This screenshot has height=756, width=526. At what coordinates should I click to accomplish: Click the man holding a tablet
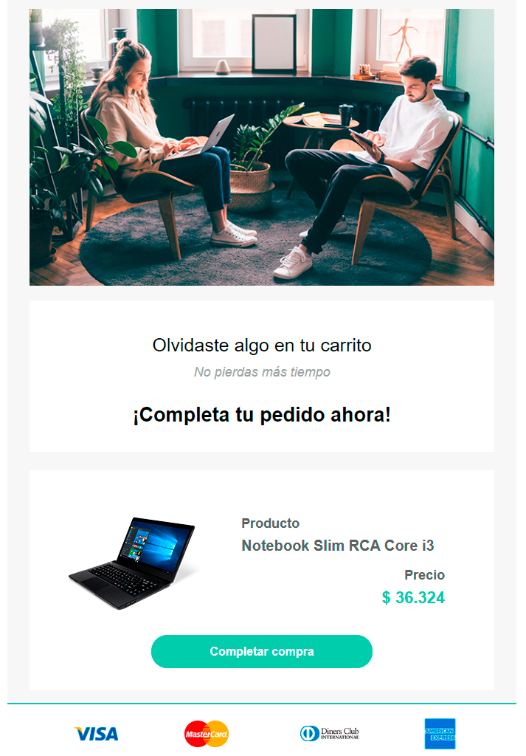[x=366, y=164]
